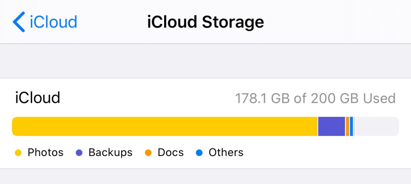This screenshot has width=411, height=184.
Task: Select the Others legend label
Action: coord(226,152)
